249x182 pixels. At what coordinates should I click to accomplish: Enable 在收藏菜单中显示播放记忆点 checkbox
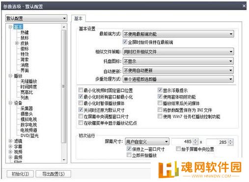pos(81,123)
